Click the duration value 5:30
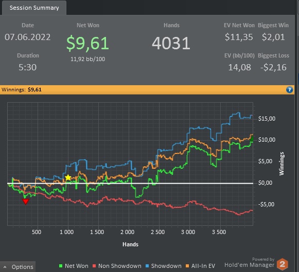Image resolution: width=299 pixels, height=272 pixels. tap(28, 67)
